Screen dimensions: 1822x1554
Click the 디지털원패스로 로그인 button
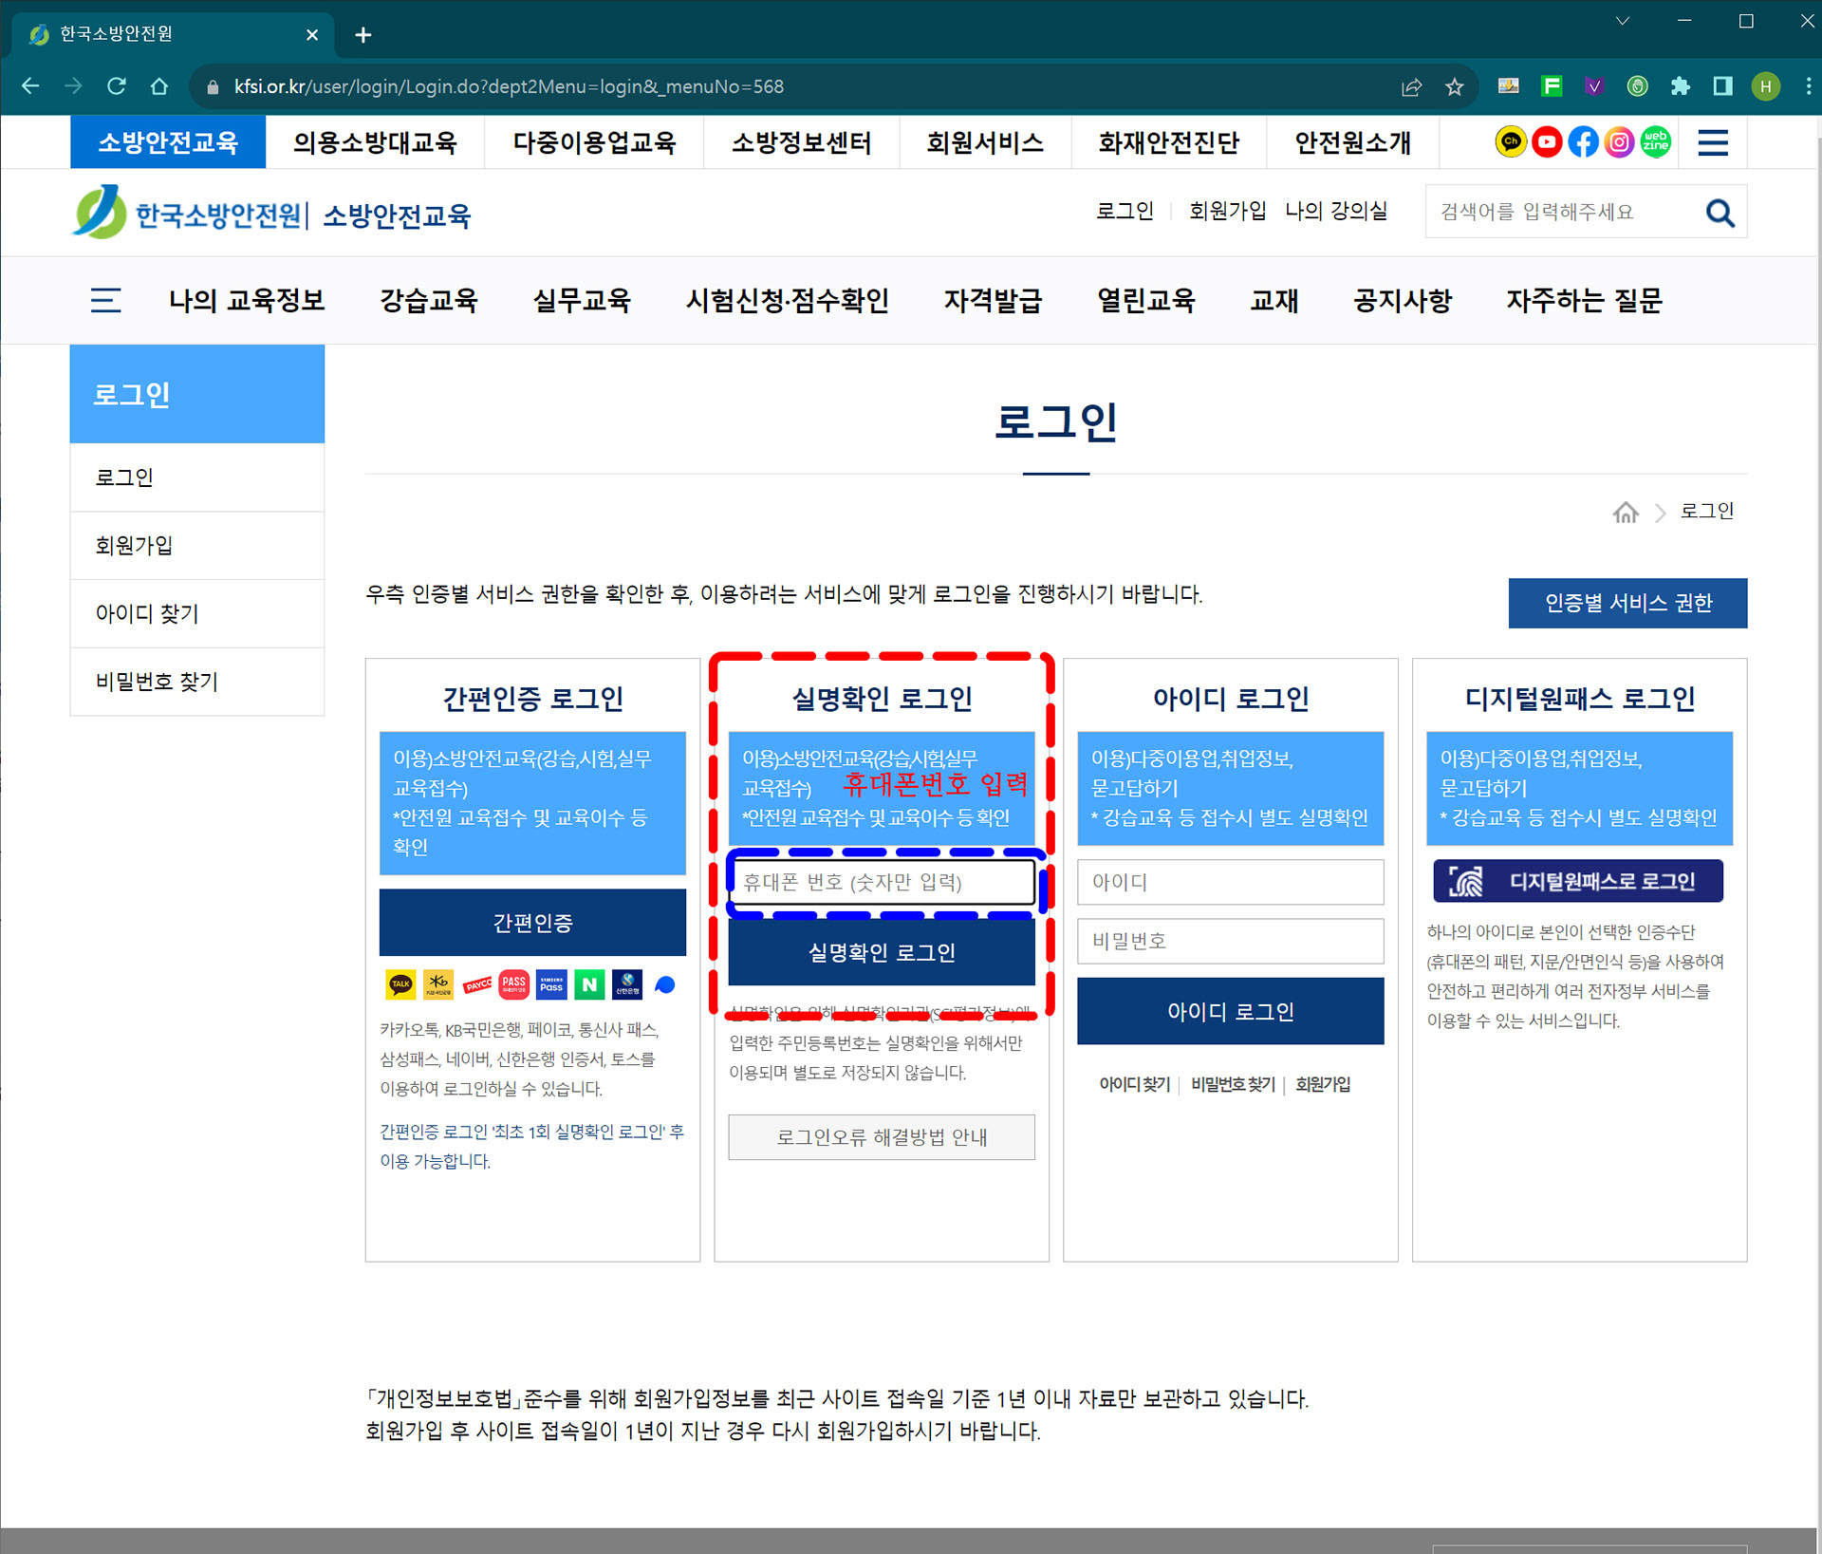[x=1577, y=882]
